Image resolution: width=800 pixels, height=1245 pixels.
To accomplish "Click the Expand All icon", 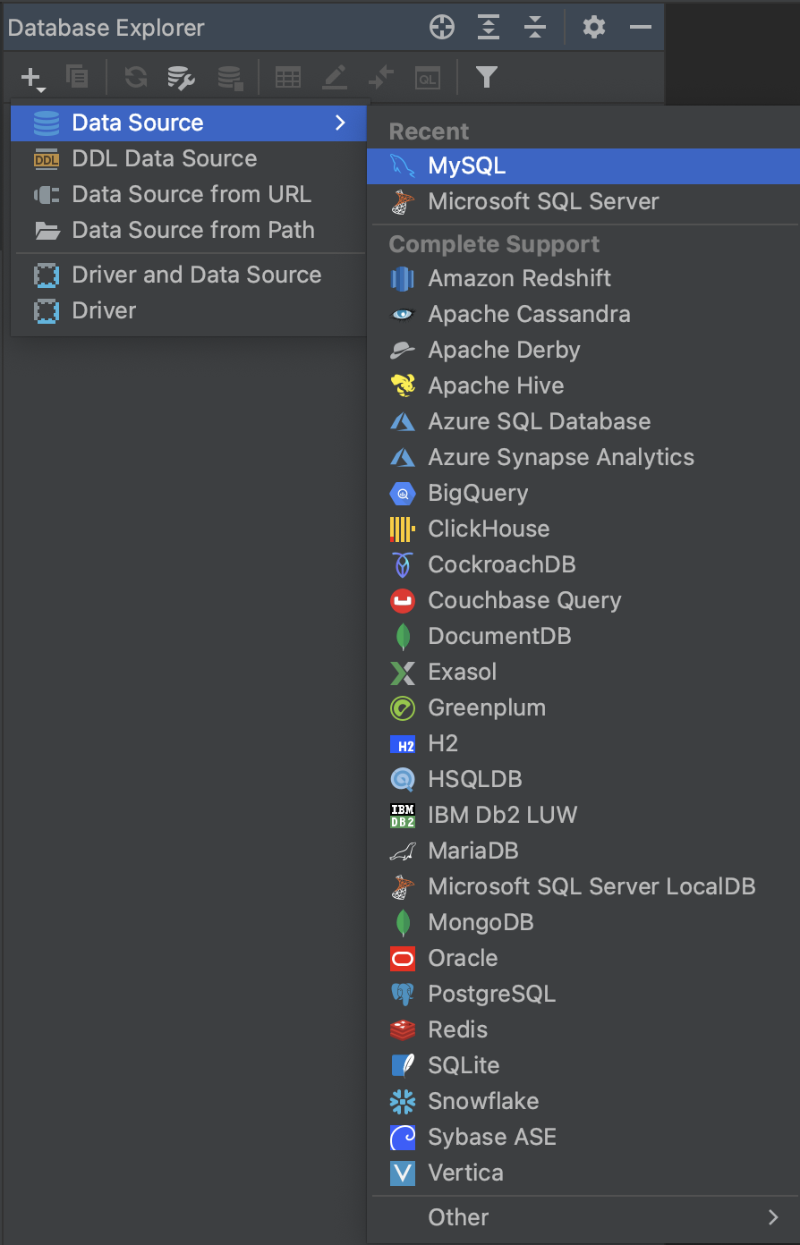I will (x=489, y=28).
